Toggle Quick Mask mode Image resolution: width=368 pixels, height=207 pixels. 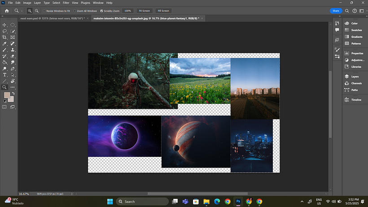pyautogui.click(x=4, y=107)
